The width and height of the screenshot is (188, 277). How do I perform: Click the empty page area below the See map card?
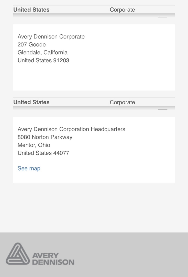tap(94, 207)
